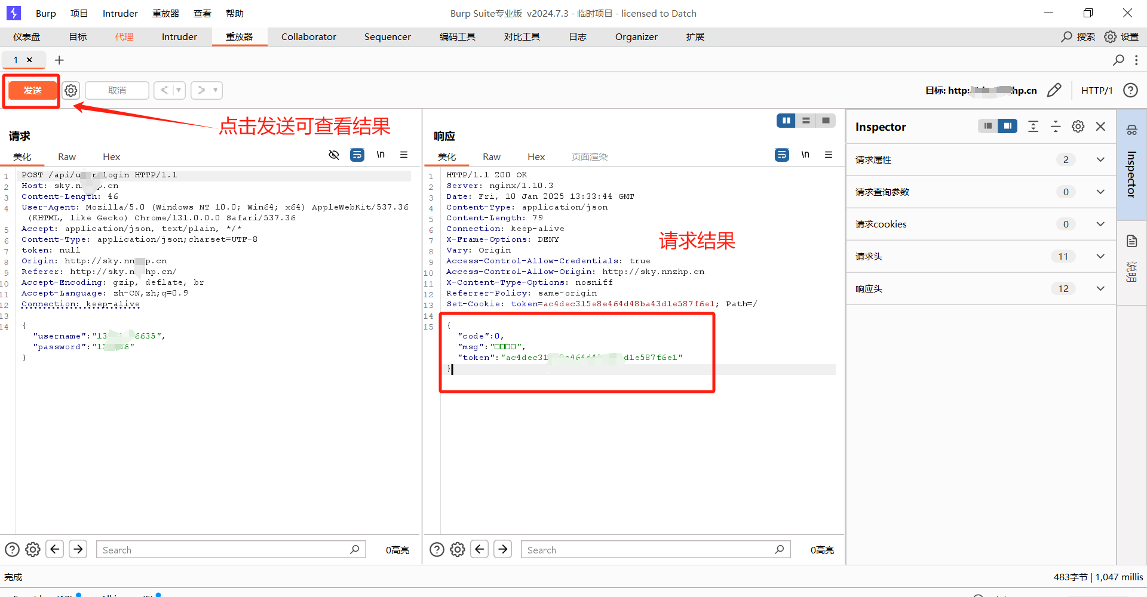Toggle request word wrap icon

pyautogui.click(x=357, y=155)
